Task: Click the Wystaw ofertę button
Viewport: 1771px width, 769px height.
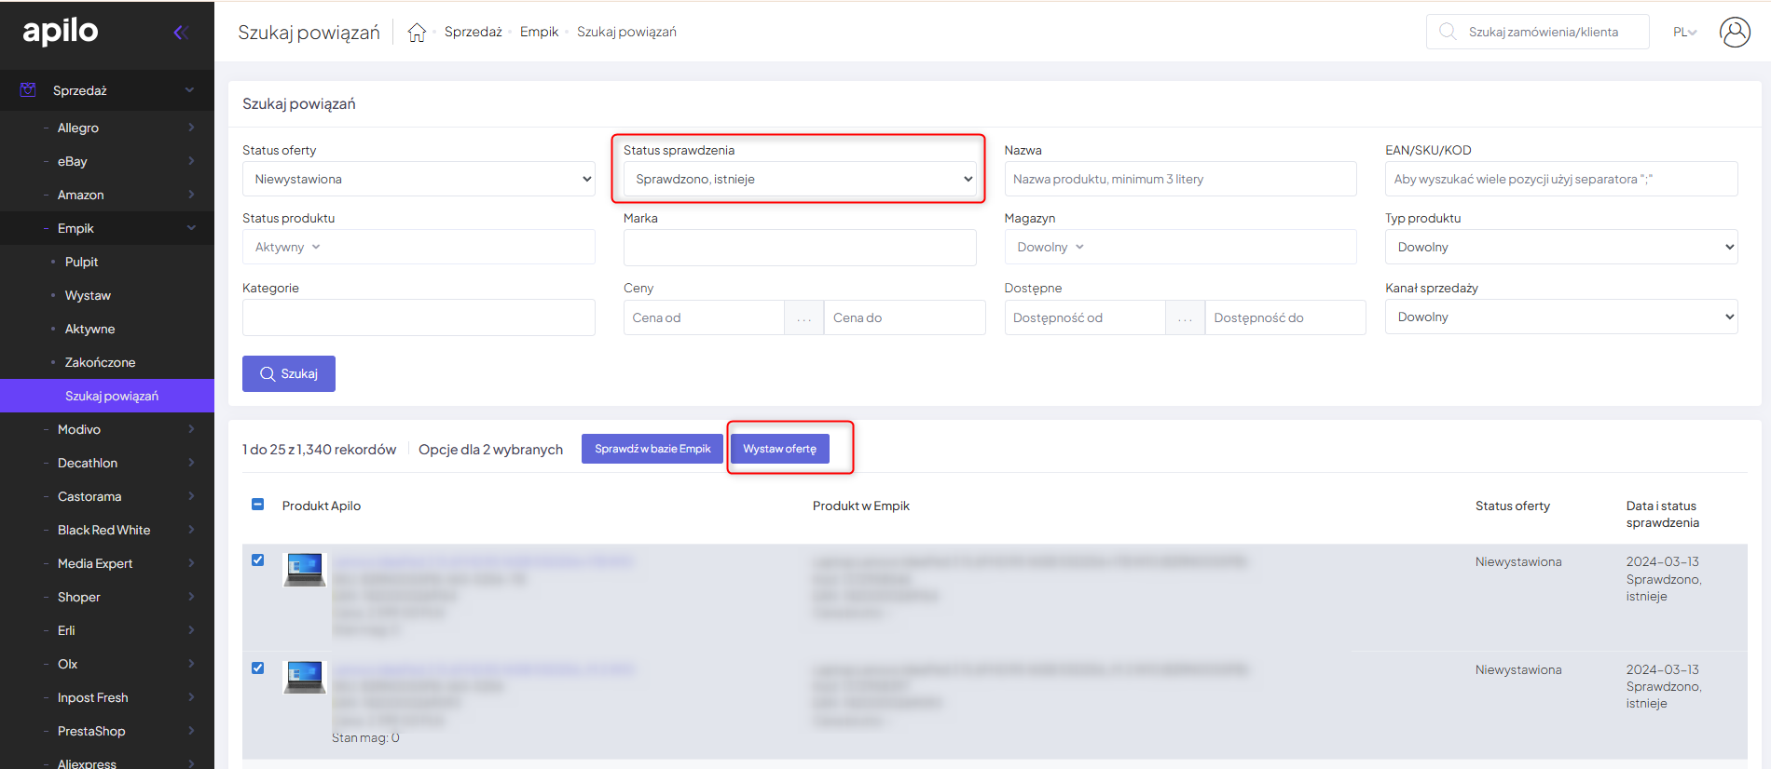Action: pyautogui.click(x=779, y=449)
